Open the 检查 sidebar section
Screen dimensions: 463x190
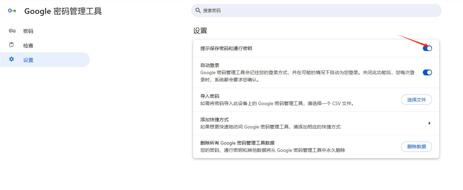coord(45,45)
